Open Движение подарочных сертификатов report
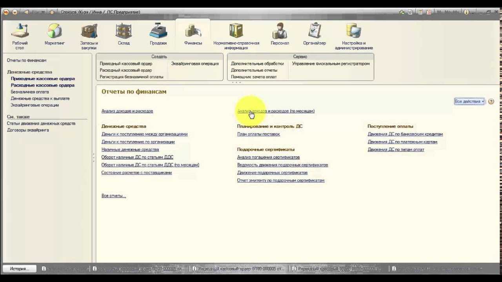The image size is (502, 282). click(x=272, y=173)
